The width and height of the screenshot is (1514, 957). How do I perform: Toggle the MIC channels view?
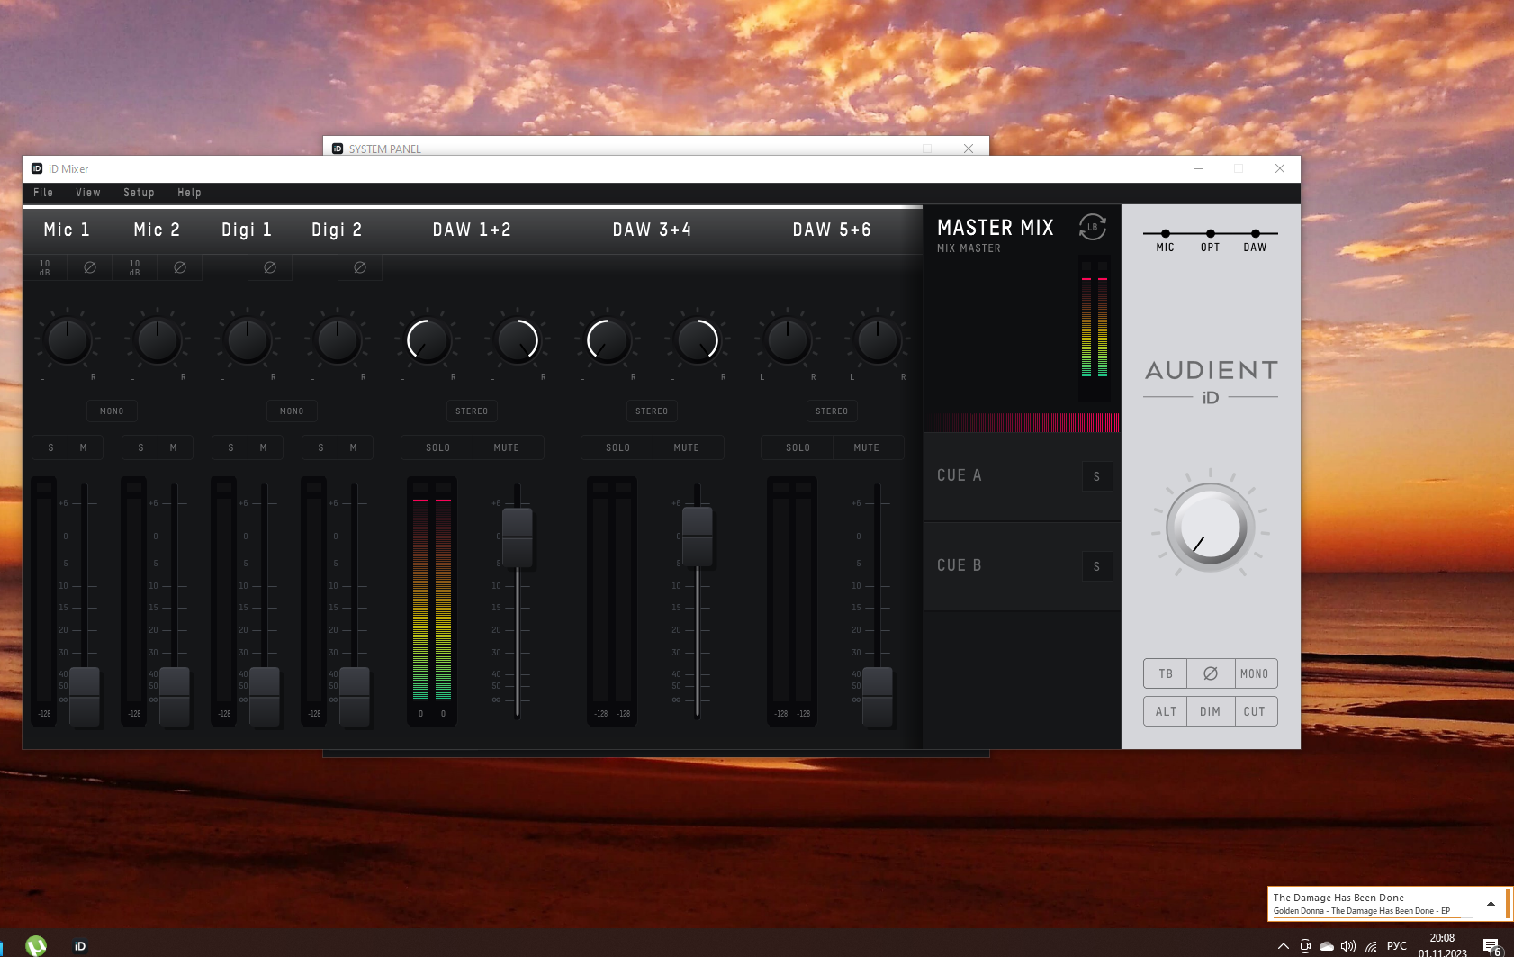point(1166,240)
